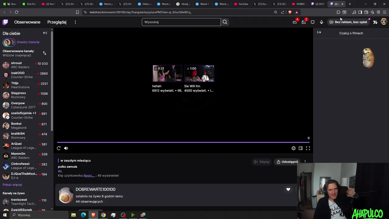Screen dimensions: 389x219
Task: Open the browser extensions puzzle icon
Action: [x=338, y=12]
